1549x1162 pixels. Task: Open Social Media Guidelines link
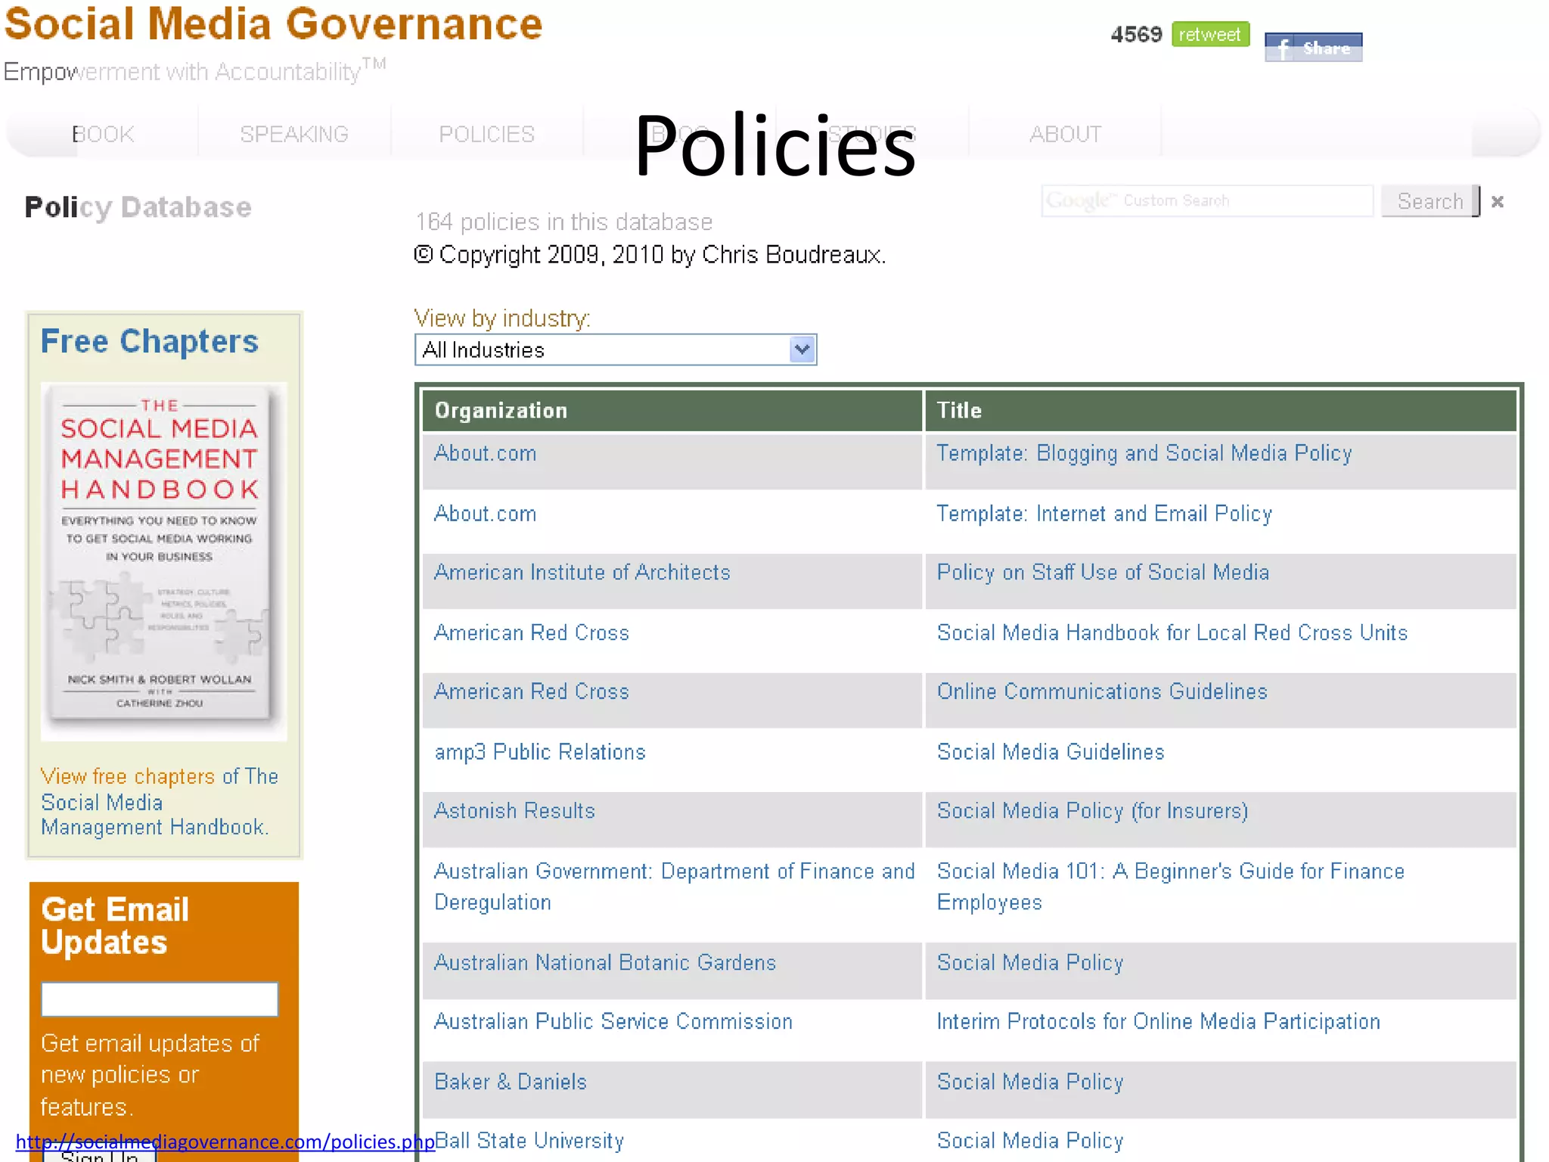coord(1051,752)
